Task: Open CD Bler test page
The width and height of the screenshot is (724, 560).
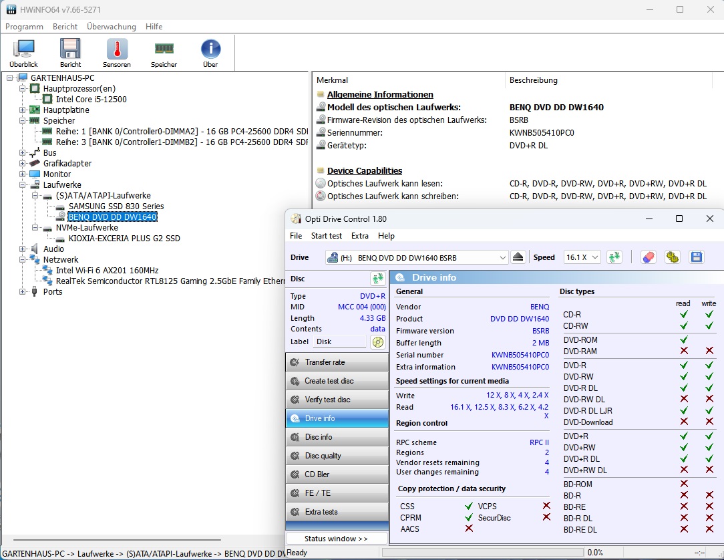Action: point(337,474)
